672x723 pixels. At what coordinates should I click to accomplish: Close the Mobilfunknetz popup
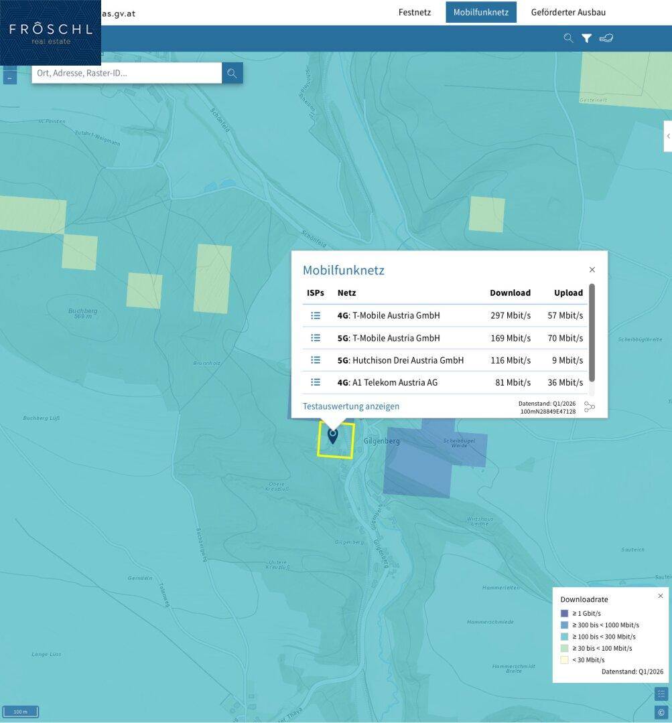pos(592,270)
